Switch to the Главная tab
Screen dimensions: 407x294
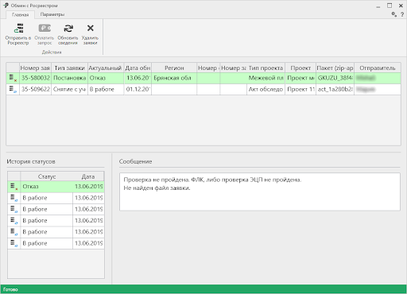(20, 14)
